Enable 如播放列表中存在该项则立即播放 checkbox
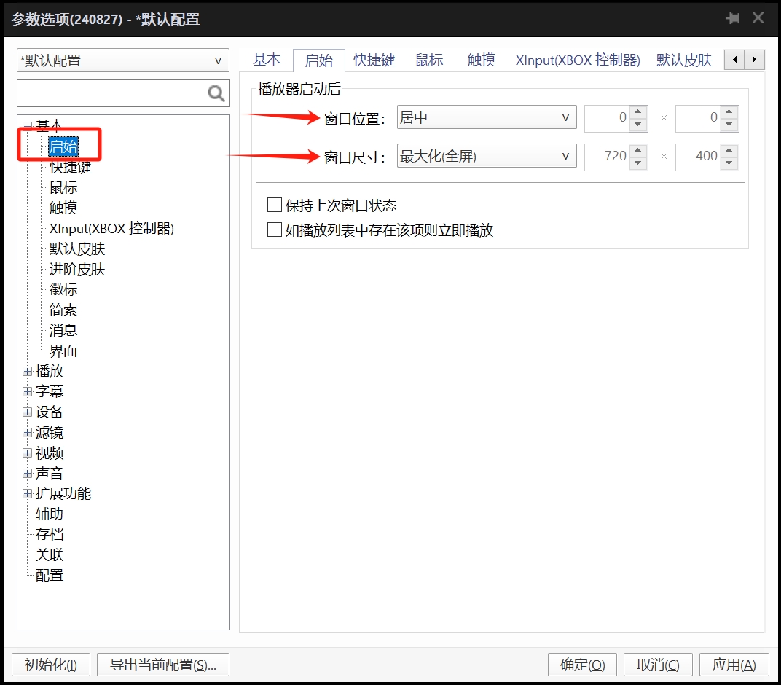This screenshot has height=685, width=781. 275,230
